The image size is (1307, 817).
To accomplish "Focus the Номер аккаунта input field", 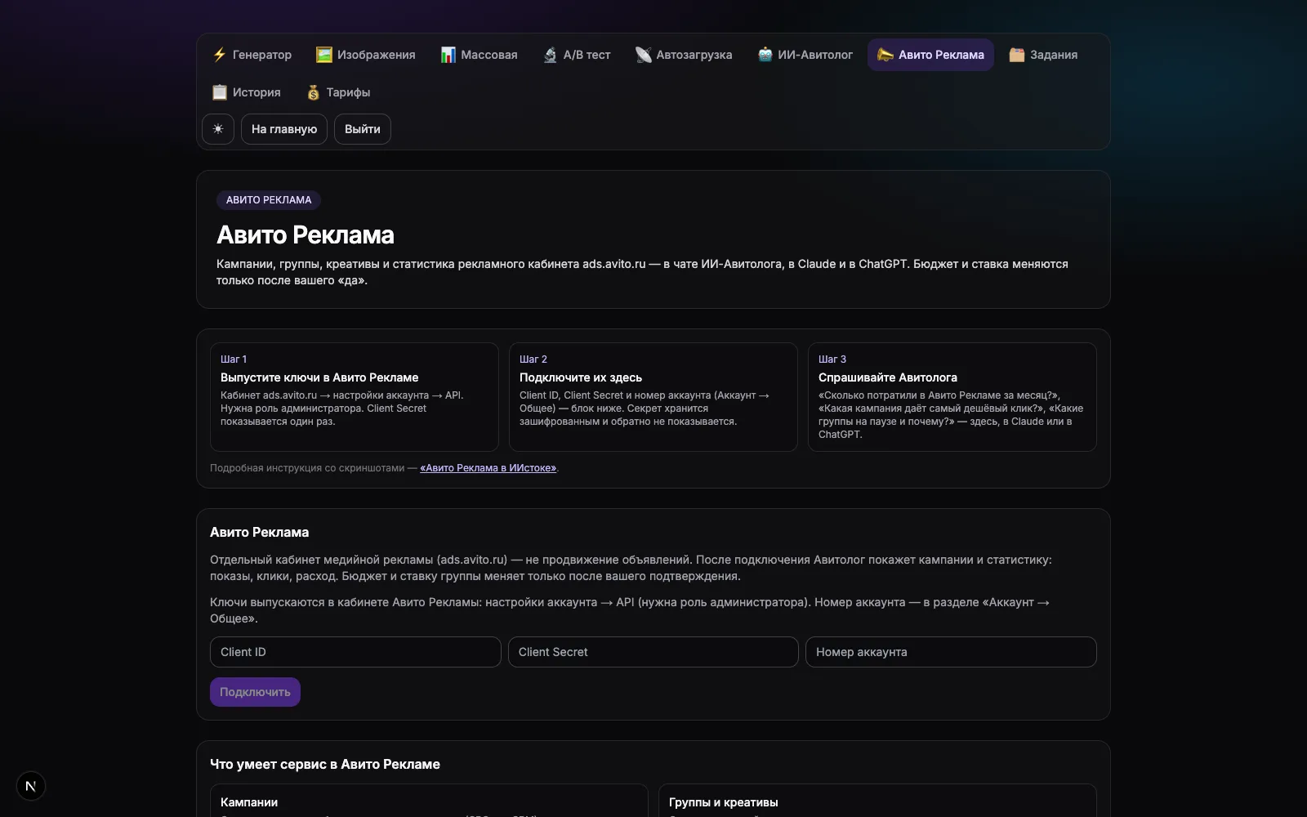I will [x=951, y=652].
